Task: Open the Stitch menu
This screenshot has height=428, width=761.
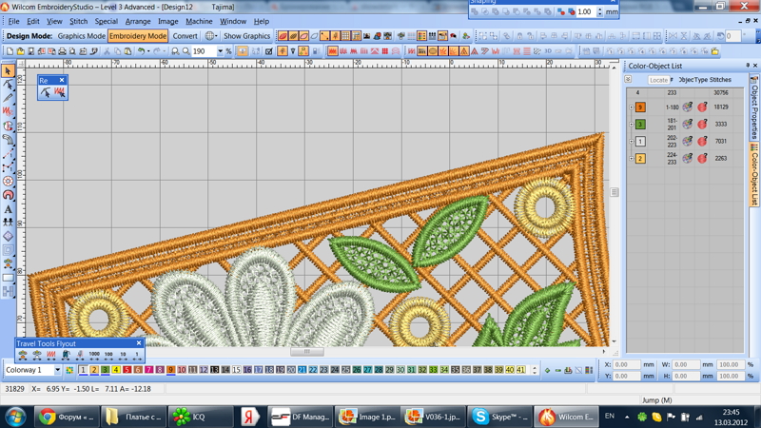Action: [x=78, y=21]
